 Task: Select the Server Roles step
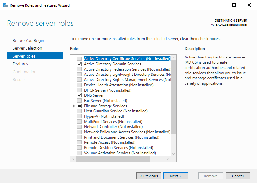pyautogui.click(x=35, y=56)
